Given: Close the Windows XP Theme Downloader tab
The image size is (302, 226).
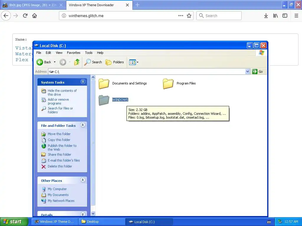Looking at the screenshot, I should [127, 5].
